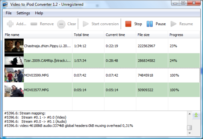Sort by Progress column header

[x=184, y=35]
